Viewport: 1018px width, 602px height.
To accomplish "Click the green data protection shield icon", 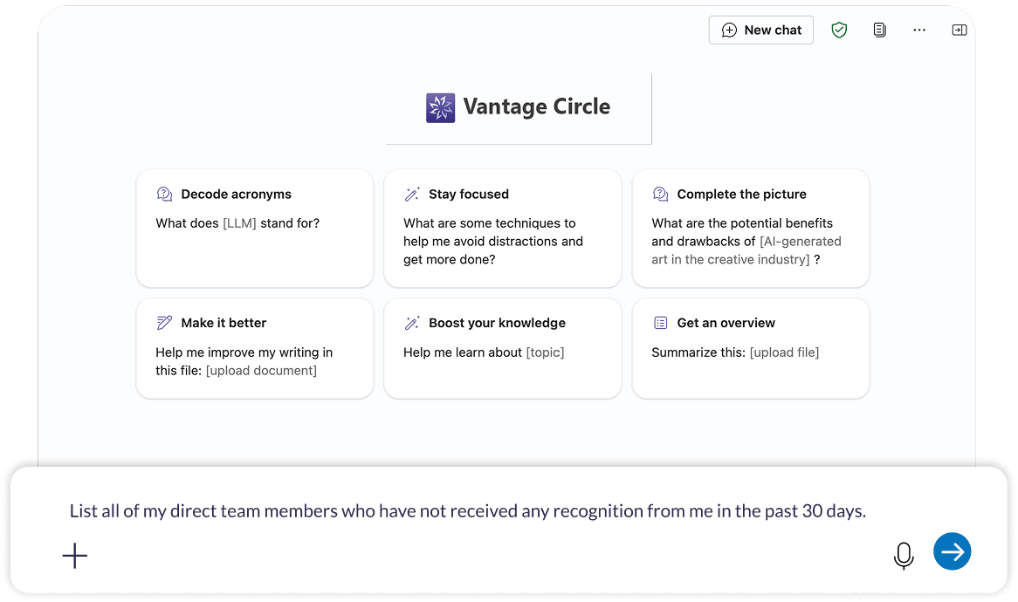I will click(x=839, y=30).
